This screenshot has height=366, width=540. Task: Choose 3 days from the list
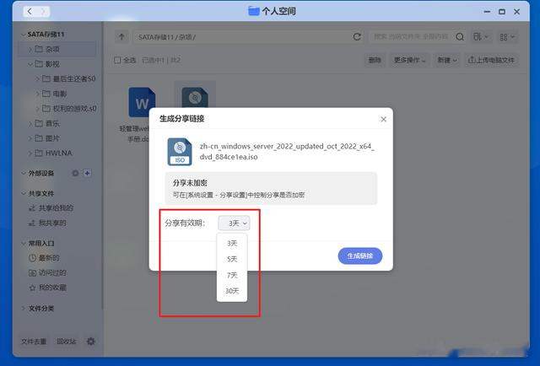232,243
